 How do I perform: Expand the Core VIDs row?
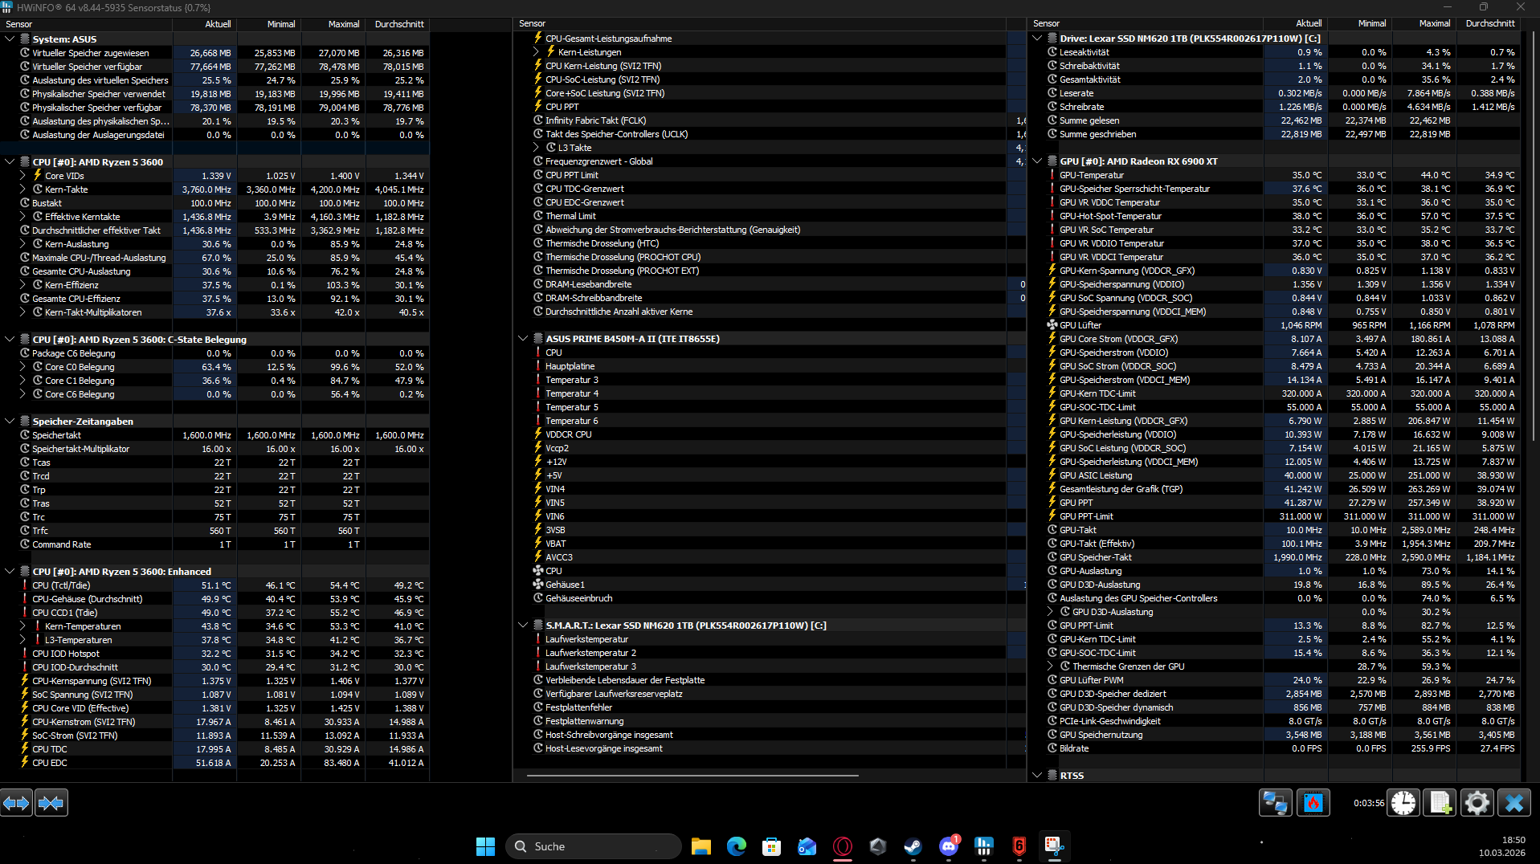[23, 176]
